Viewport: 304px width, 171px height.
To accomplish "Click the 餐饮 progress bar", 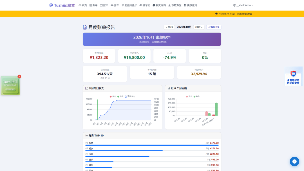I will click(x=152, y=151).
